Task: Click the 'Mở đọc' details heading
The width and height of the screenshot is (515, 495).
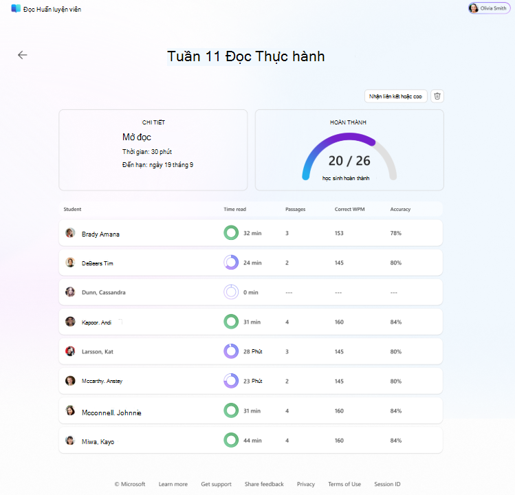Action: (137, 137)
